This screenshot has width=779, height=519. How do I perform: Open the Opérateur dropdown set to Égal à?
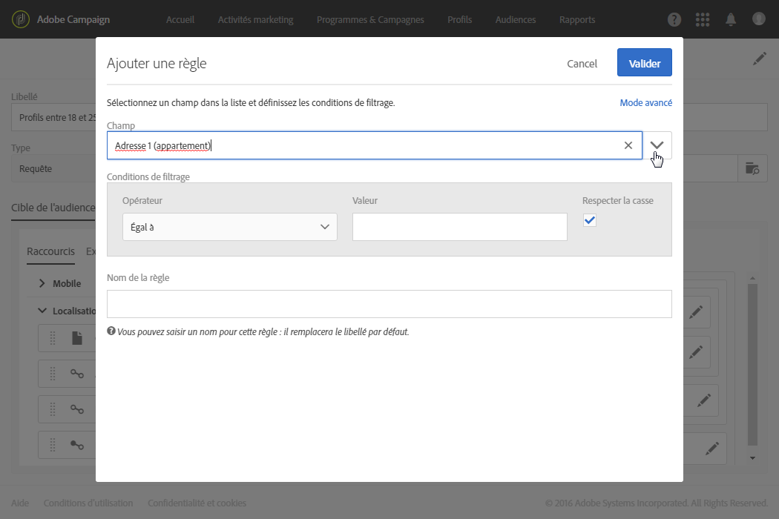230,227
